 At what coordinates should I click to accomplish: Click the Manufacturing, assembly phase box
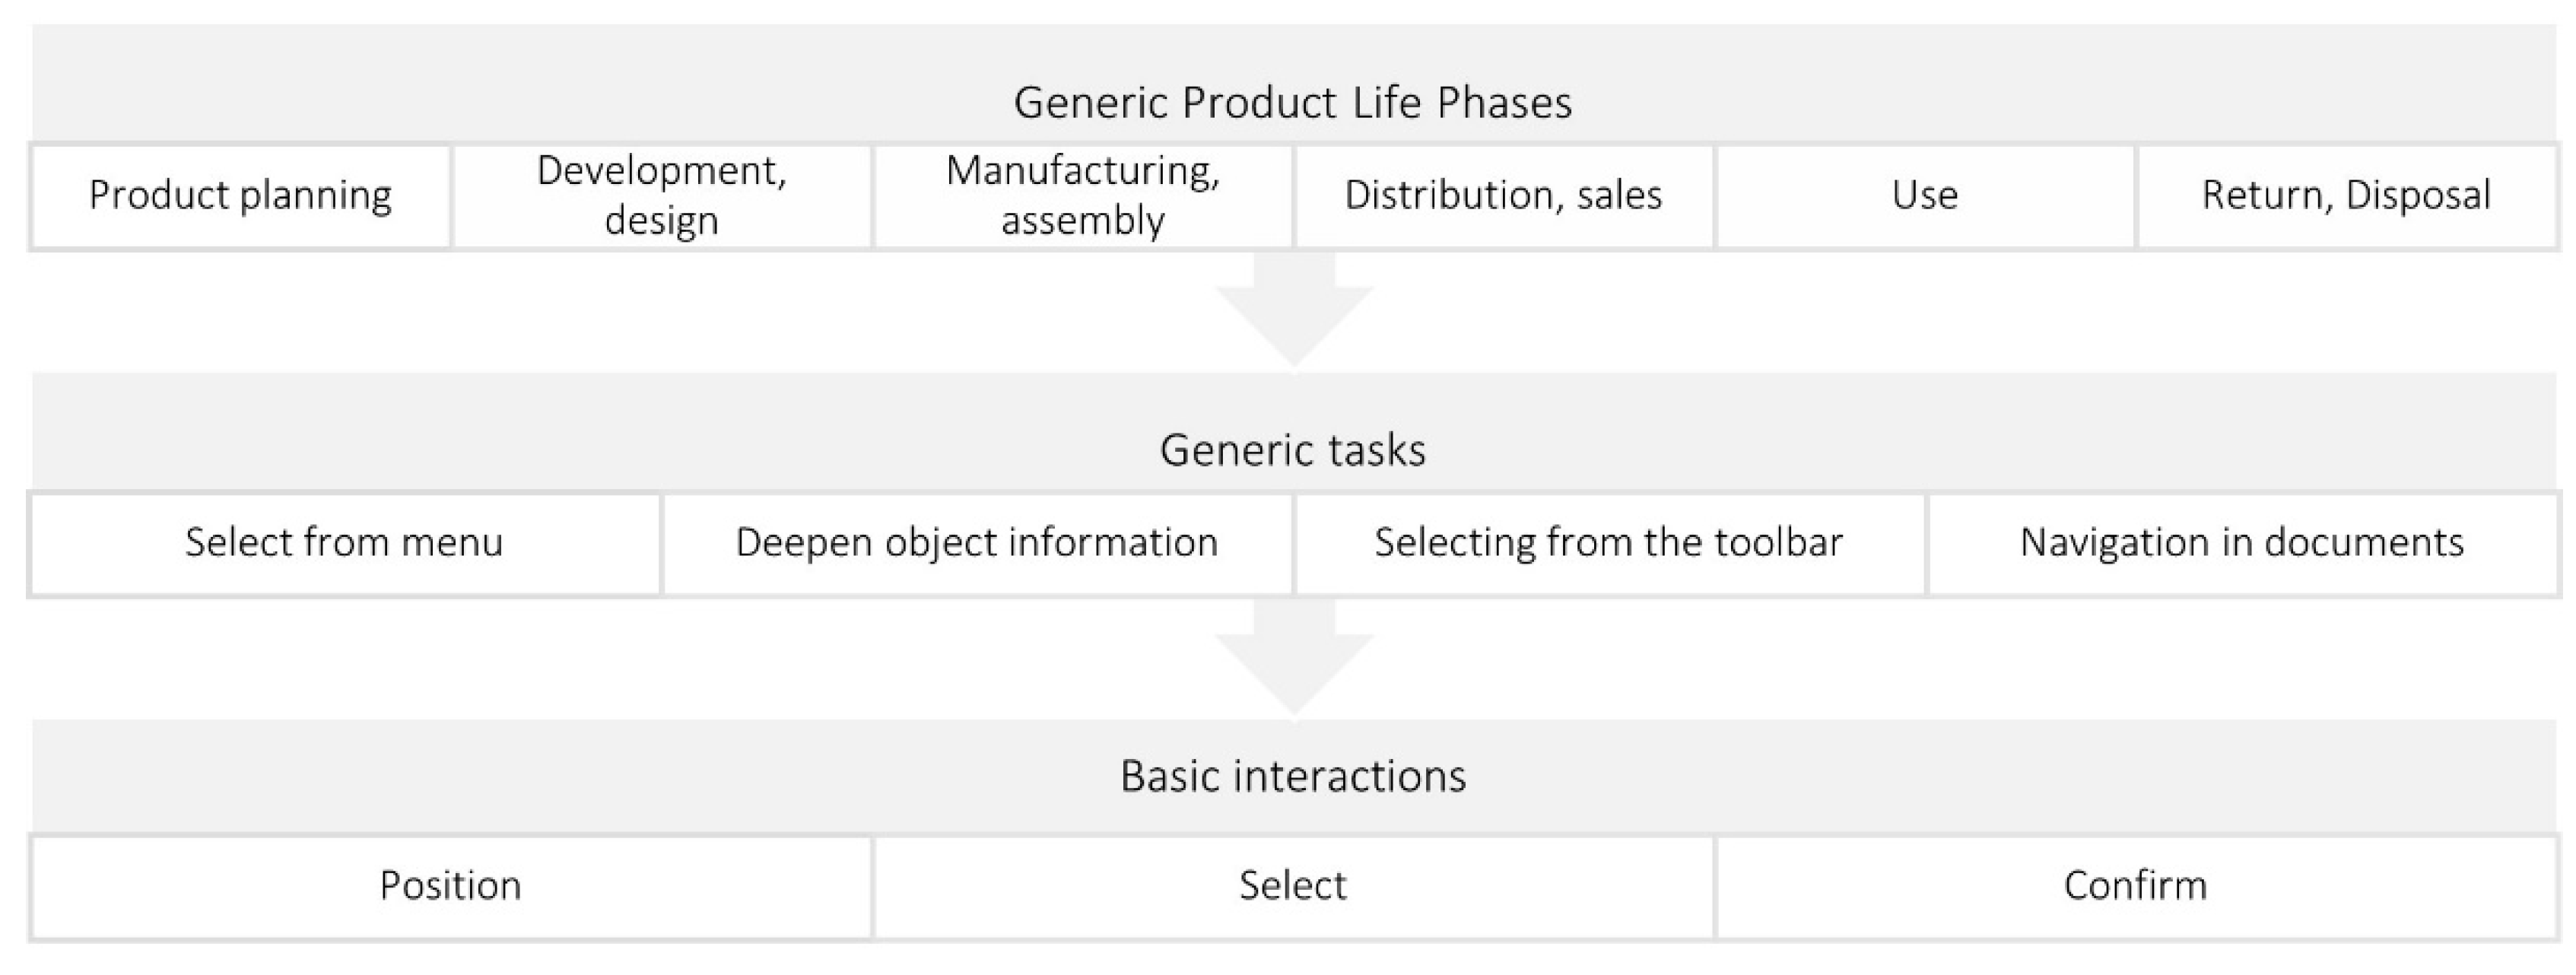[x=1083, y=196]
